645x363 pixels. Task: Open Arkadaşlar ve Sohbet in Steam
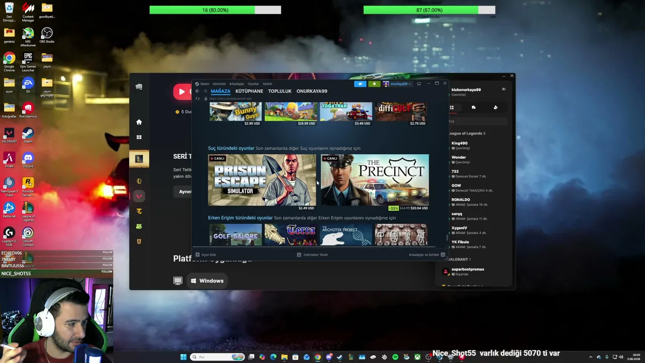tap(427, 255)
